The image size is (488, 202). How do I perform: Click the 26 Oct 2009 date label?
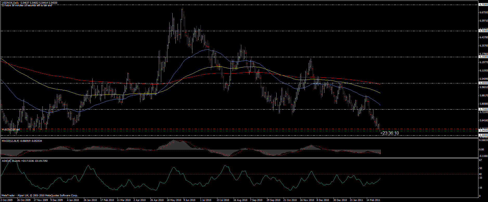click(x=24, y=200)
